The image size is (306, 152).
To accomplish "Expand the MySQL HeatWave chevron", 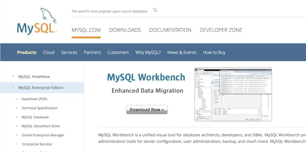I will 13,76.
